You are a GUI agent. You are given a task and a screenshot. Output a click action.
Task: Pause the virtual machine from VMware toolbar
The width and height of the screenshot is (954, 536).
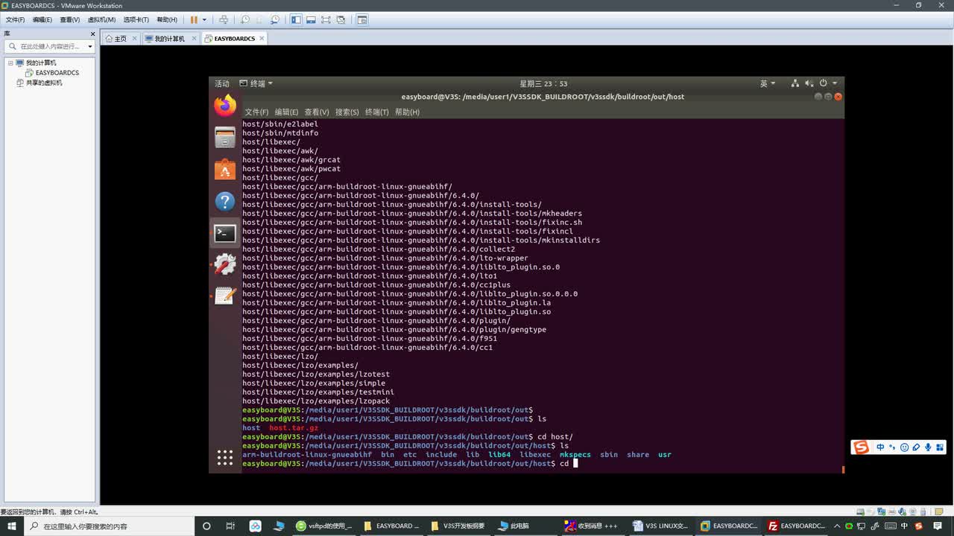(194, 19)
